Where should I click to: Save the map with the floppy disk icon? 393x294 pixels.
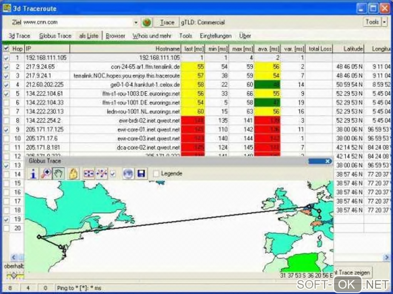(141, 174)
